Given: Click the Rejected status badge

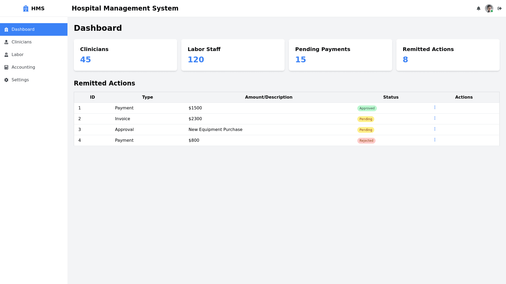Looking at the screenshot, I should pyautogui.click(x=366, y=141).
